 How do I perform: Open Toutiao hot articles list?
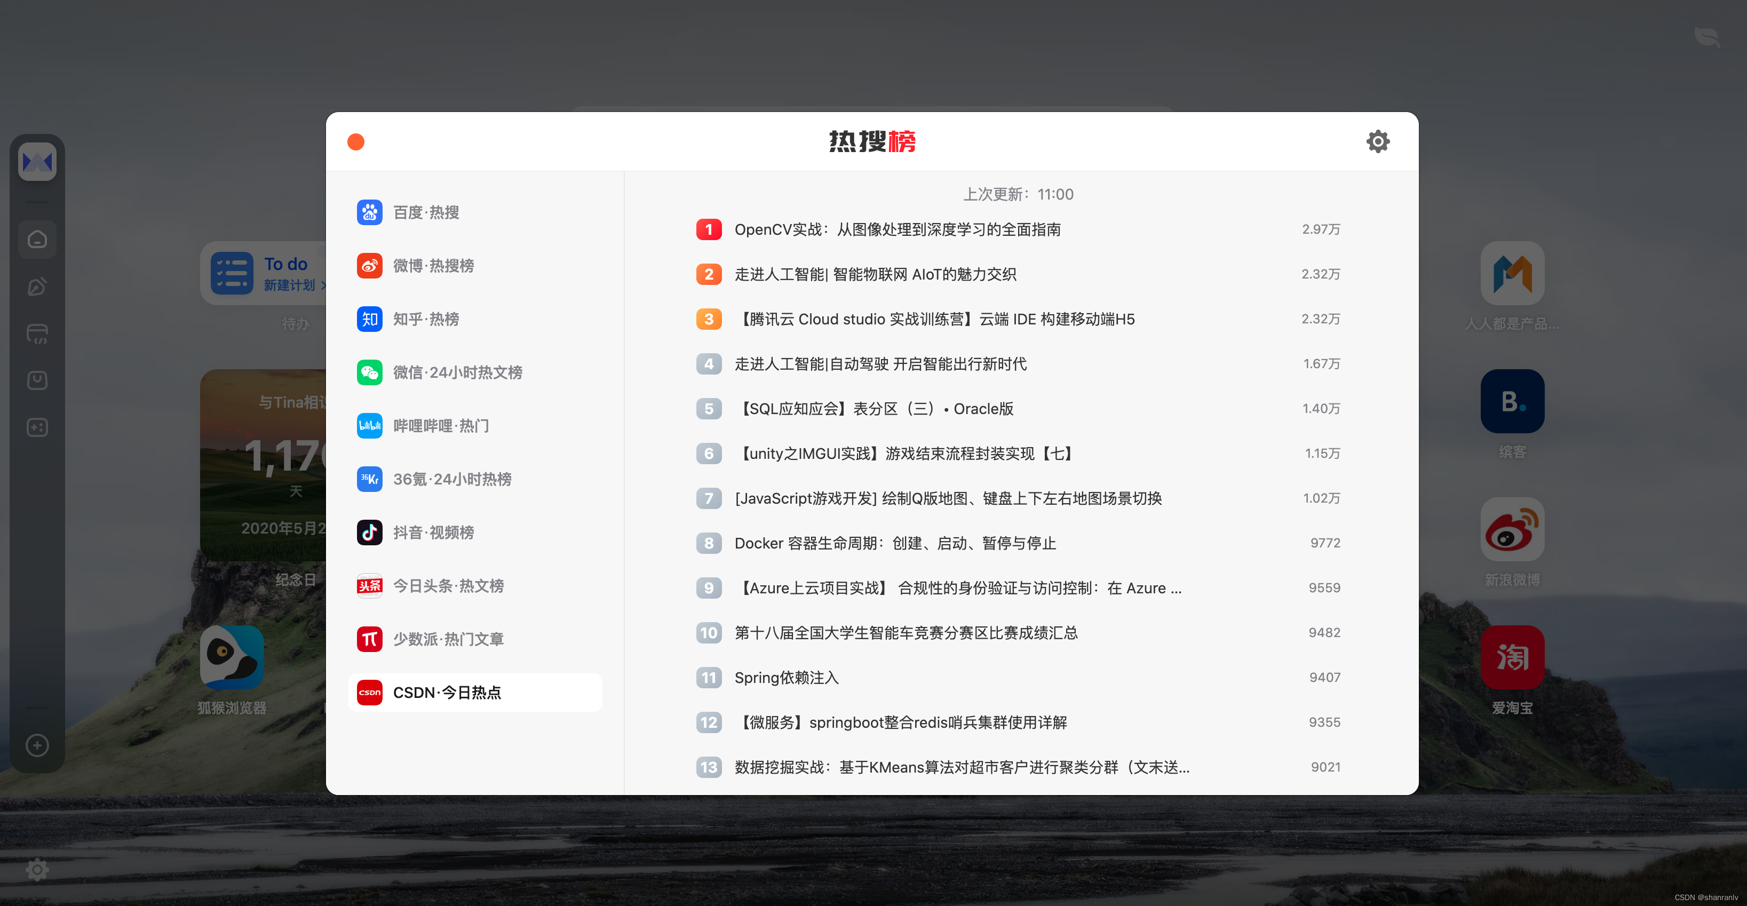[x=448, y=586]
